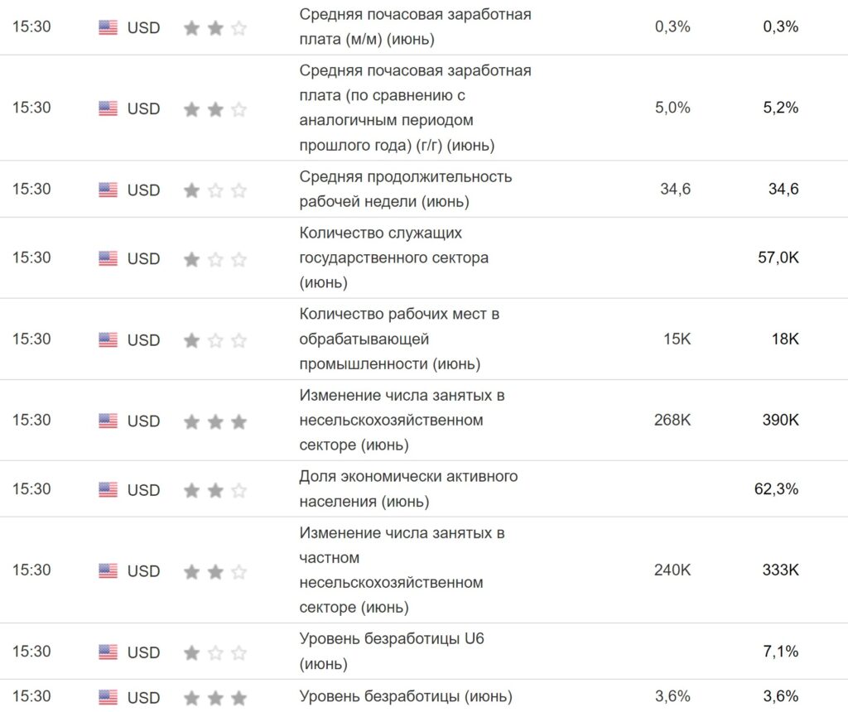Click US flag in Доля экономически активного населения row
This screenshot has width=848, height=712.
(x=108, y=489)
